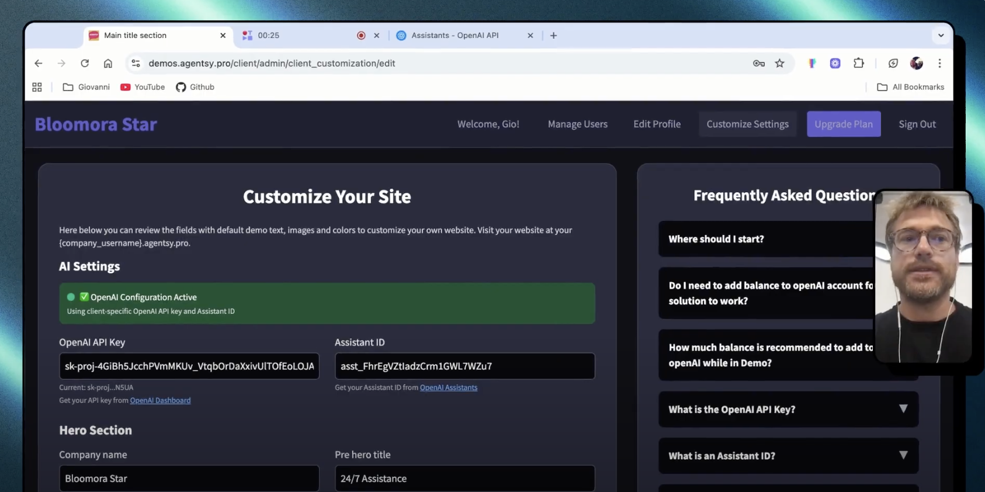Click the Hero Section heading

(x=95, y=430)
